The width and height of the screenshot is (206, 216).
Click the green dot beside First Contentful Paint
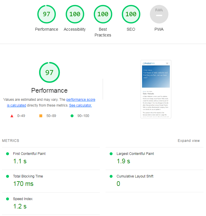point(8,154)
